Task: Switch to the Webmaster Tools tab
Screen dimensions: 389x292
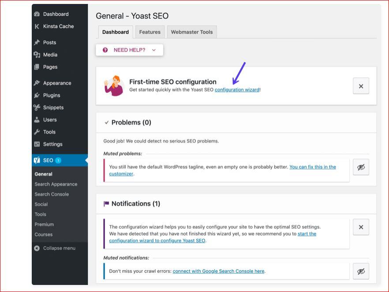Action: [x=192, y=32]
